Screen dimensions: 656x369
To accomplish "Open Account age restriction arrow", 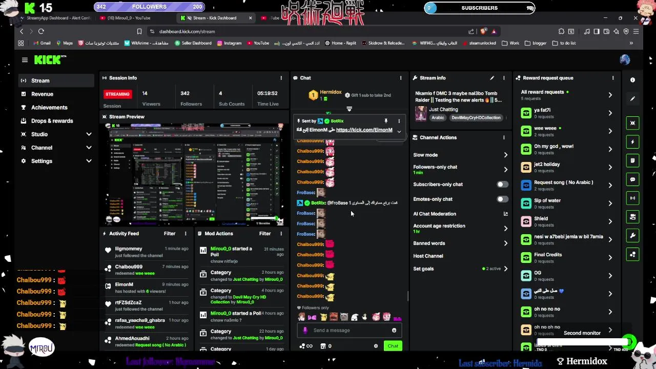I will [505, 228].
